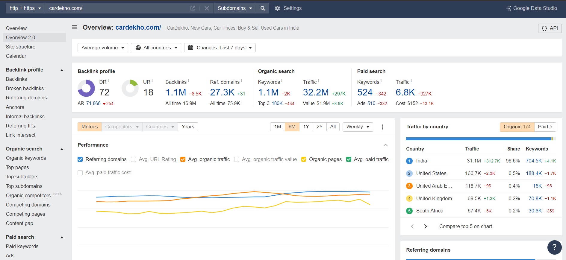Open the Weekly interval dropdown
Viewport: 566px width, 260px height.
(358, 127)
